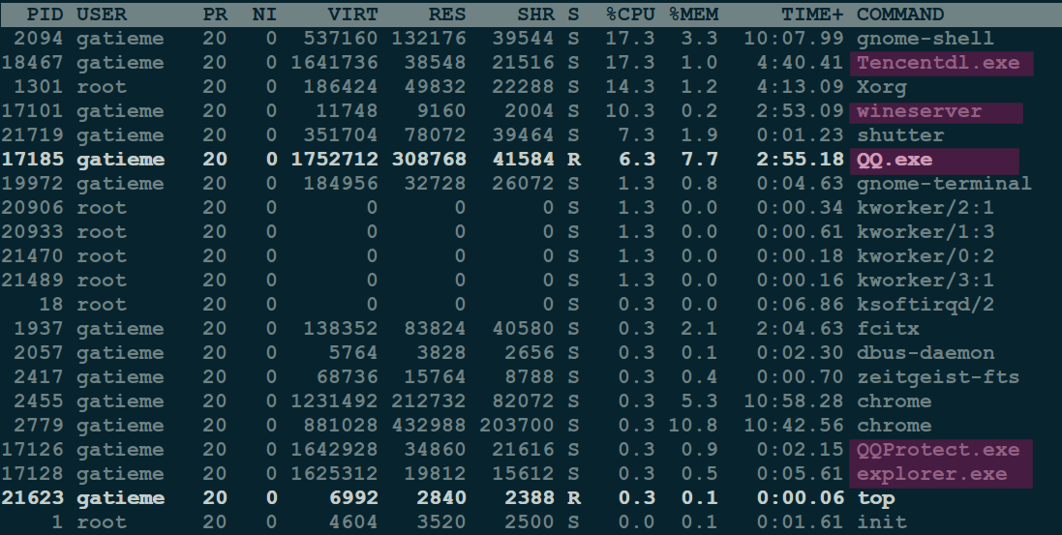This screenshot has width=1062, height=535.
Task: Select the SHR column header
Action: coord(535,15)
